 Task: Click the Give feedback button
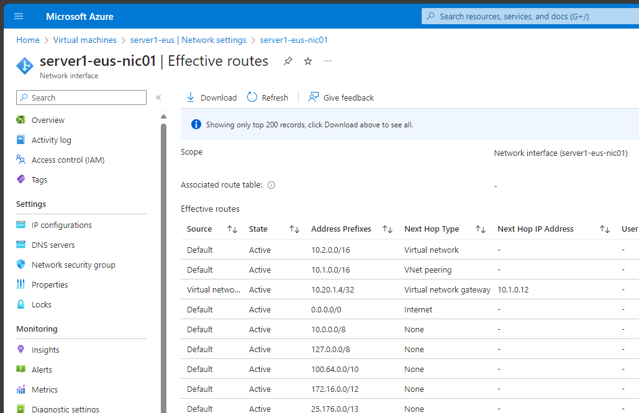[341, 98]
